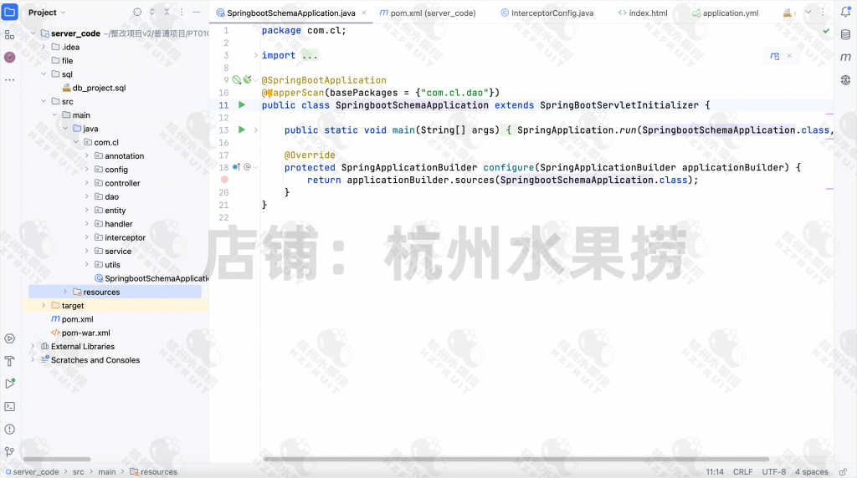Open the Build tool window hammer icon
857x478 pixels.
pos(10,361)
